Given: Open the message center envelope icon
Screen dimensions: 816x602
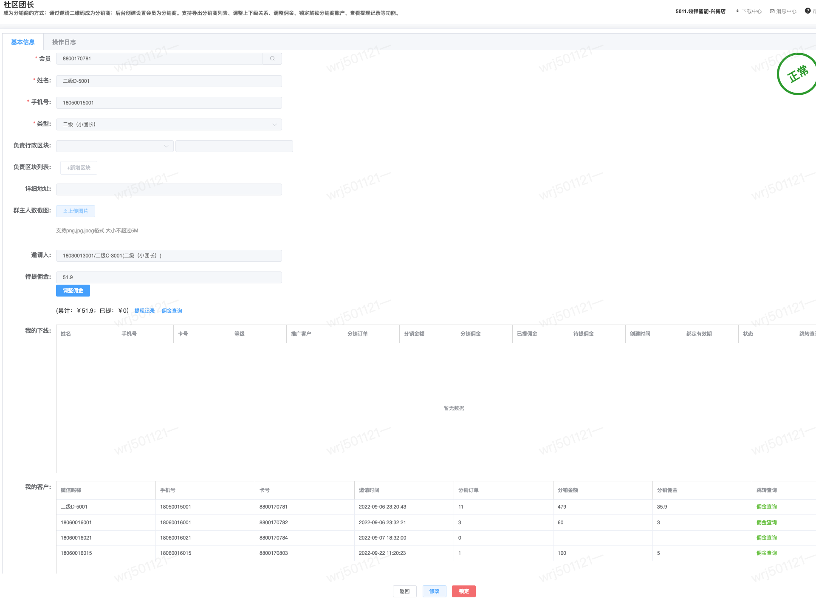Looking at the screenshot, I should click(x=772, y=11).
